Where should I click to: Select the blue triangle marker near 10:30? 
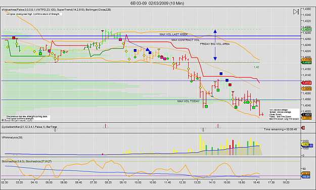148,49
